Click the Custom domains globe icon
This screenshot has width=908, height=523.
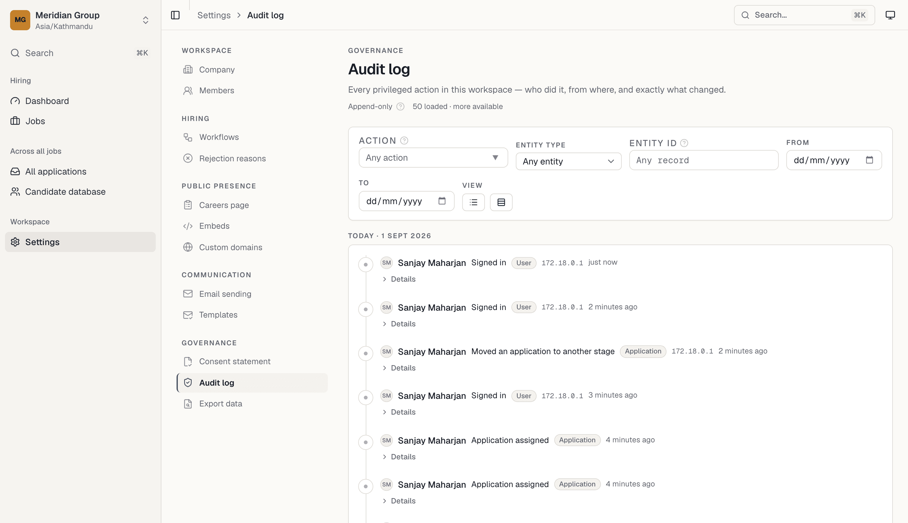pyautogui.click(x=188, y=247)
